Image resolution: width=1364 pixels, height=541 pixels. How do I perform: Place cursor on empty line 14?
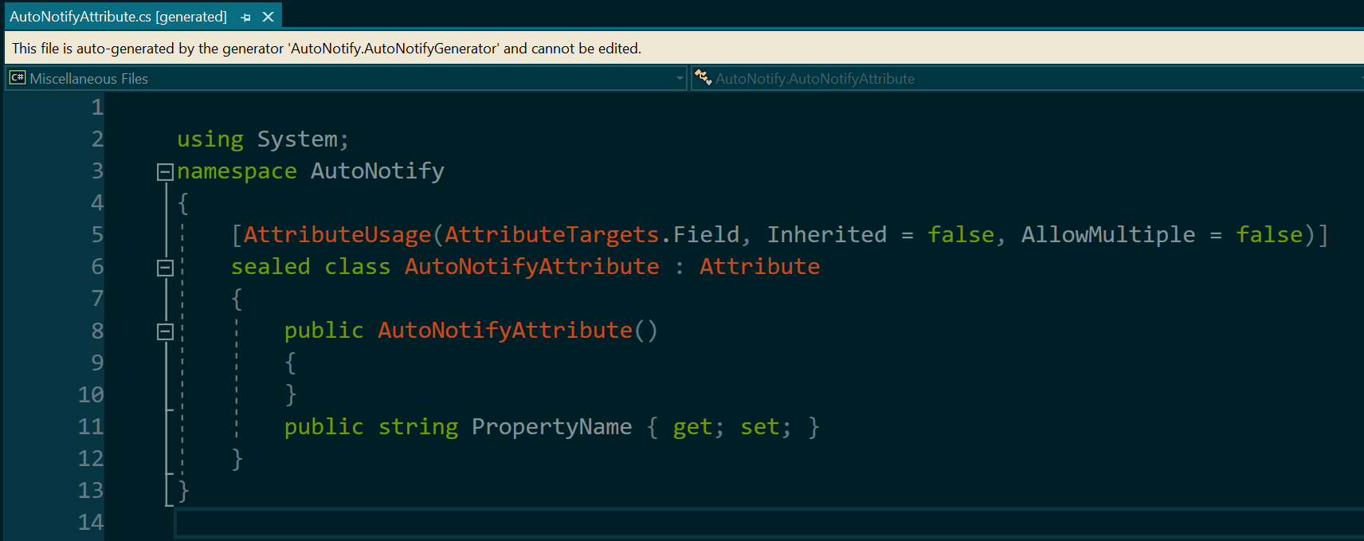pyautogui.click(x=478, y=523)
